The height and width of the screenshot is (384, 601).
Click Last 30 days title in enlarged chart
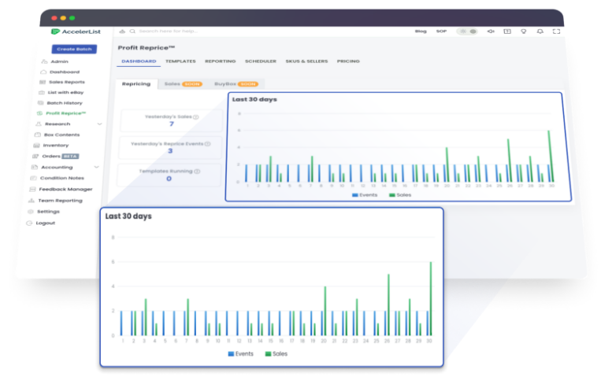click(x=128, y=216)
